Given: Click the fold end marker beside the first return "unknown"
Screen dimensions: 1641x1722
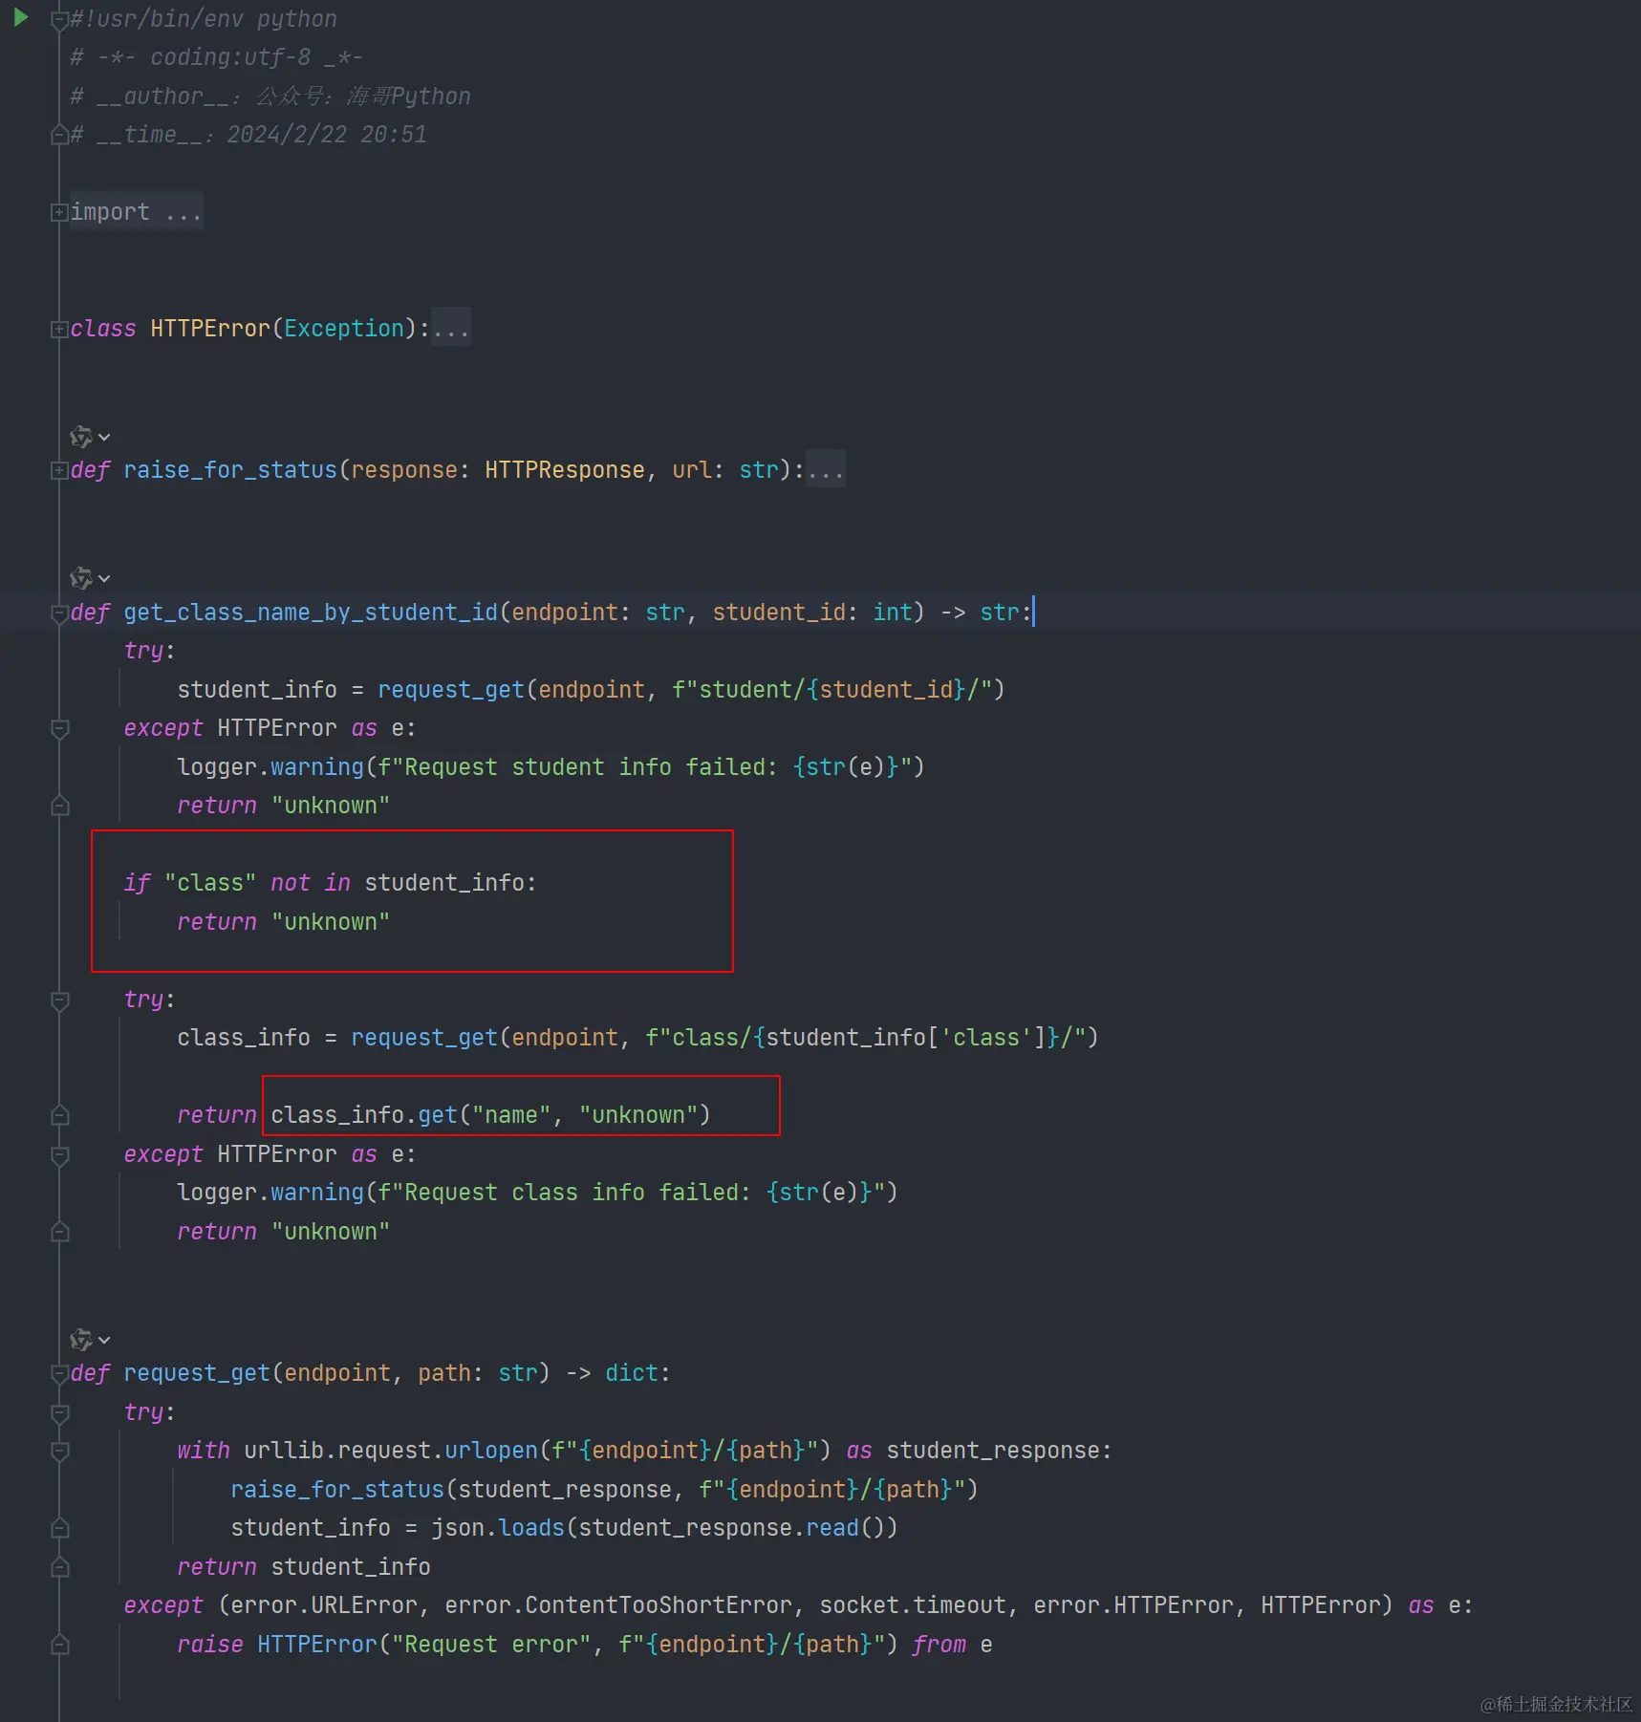Looking at the screenshot, I should (59, 807).
